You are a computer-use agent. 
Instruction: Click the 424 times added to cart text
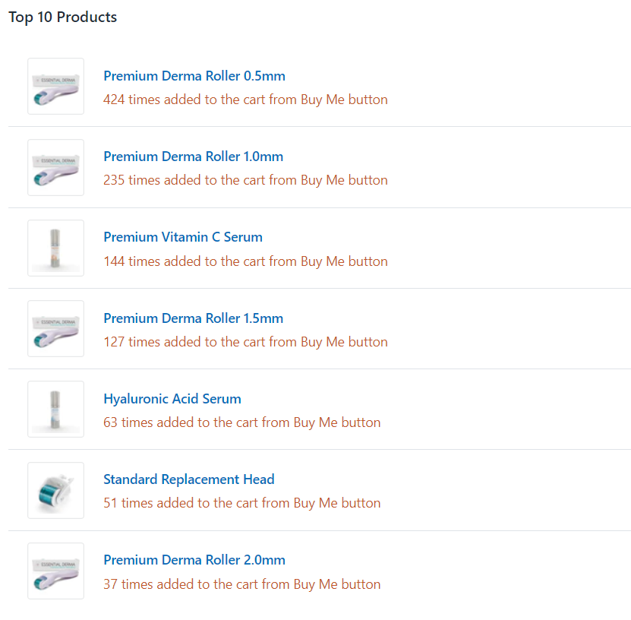tap(245, 100)
